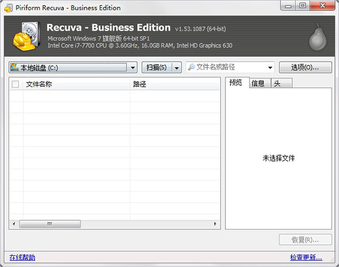Image resolution: width=339 pixels, height=267 pixels.
Task: Switch to the 信息 tab
Action: point(258,84)
